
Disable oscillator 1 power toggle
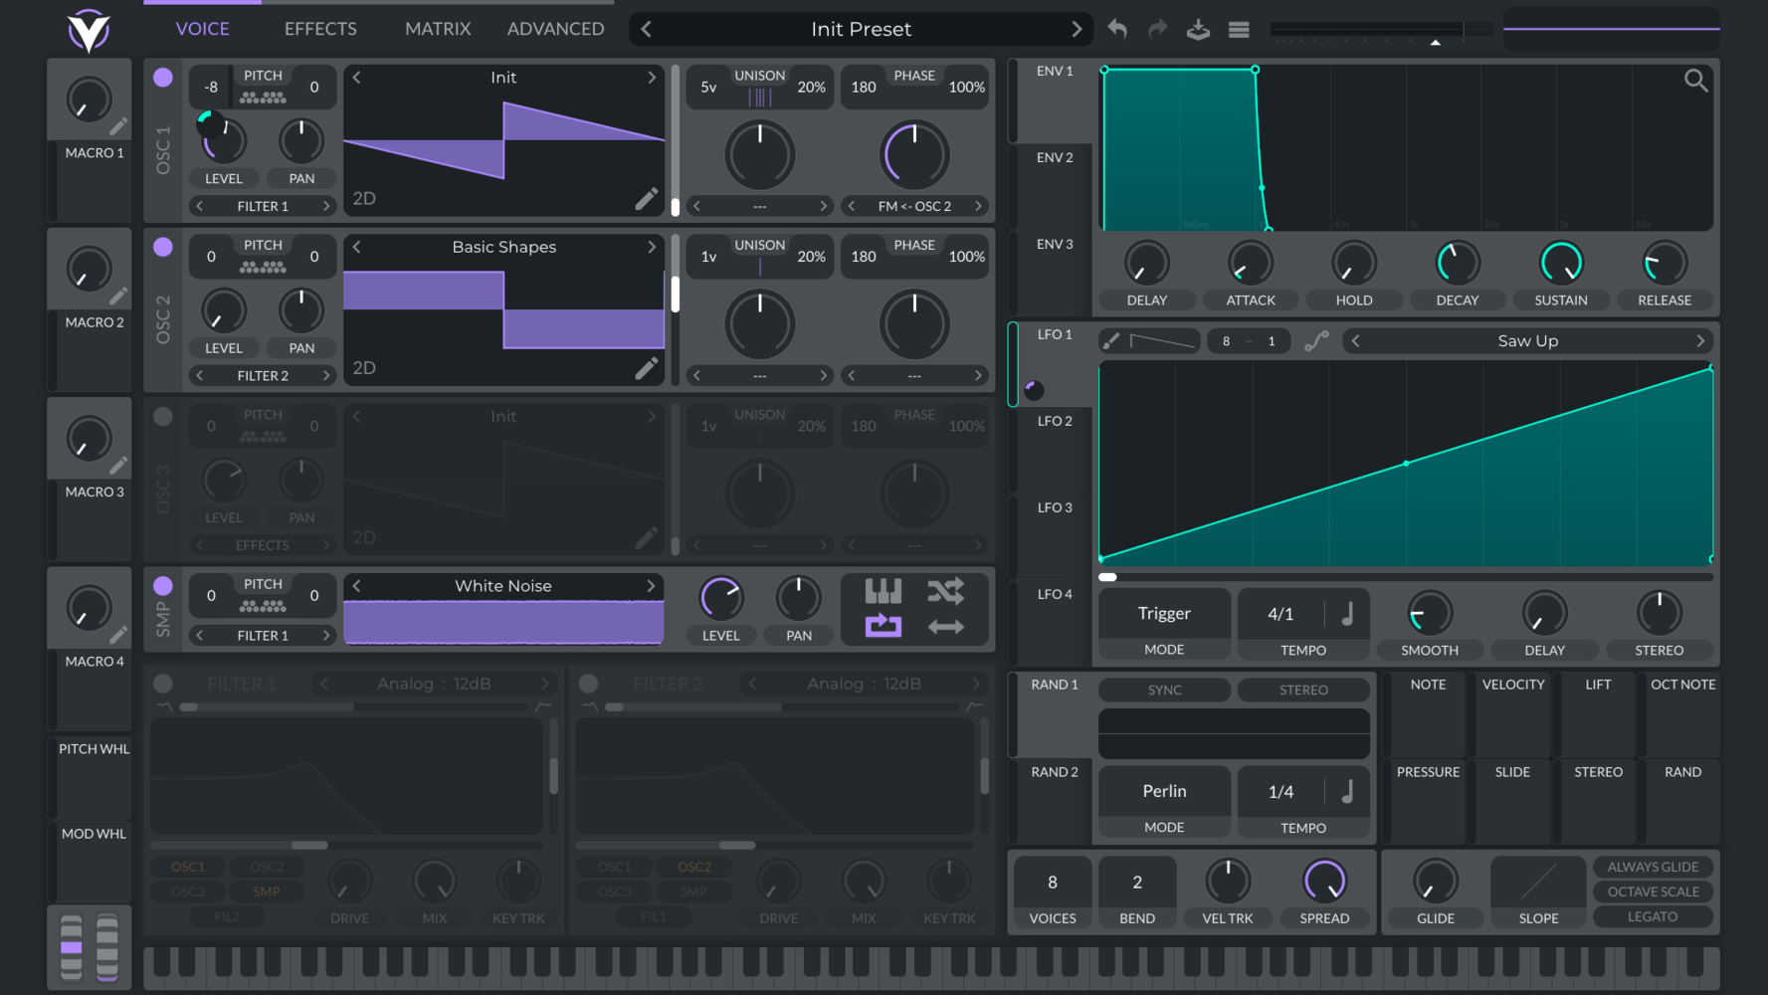point(163,78)
